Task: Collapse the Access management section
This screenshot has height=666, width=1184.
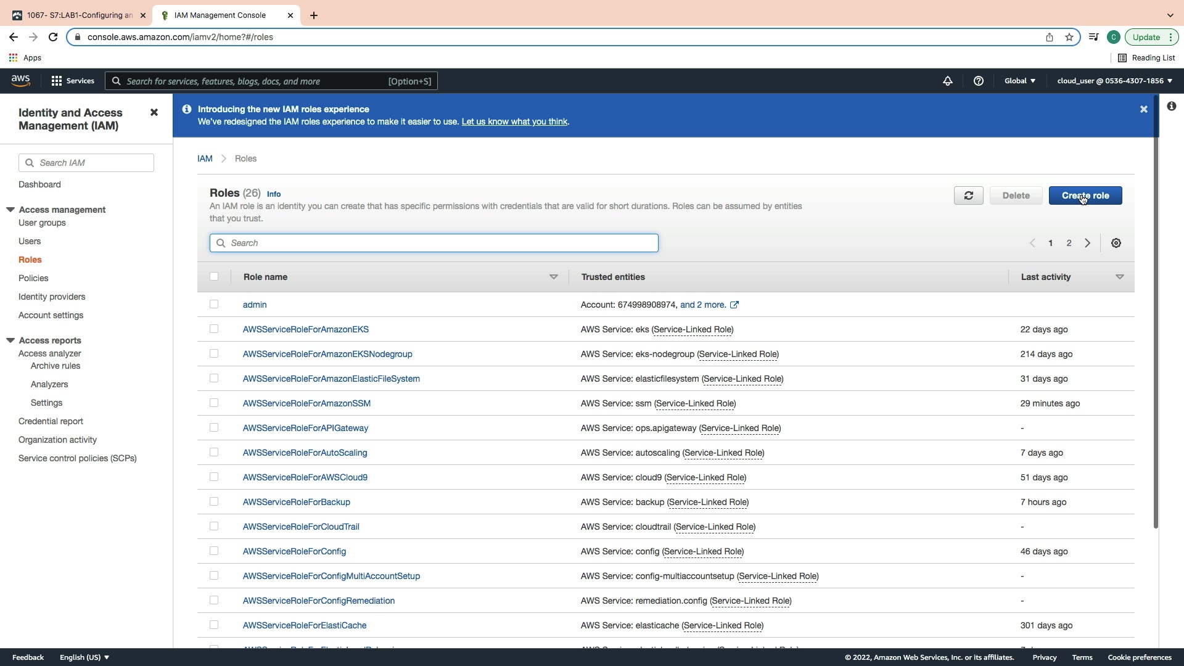Action: point(10,210)
